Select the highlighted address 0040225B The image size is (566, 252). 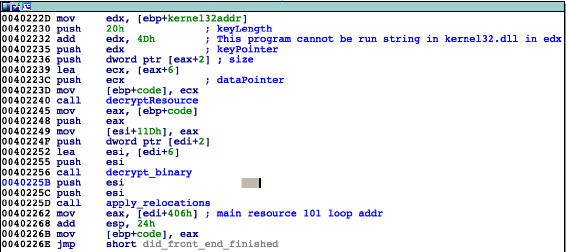(26, 182)
